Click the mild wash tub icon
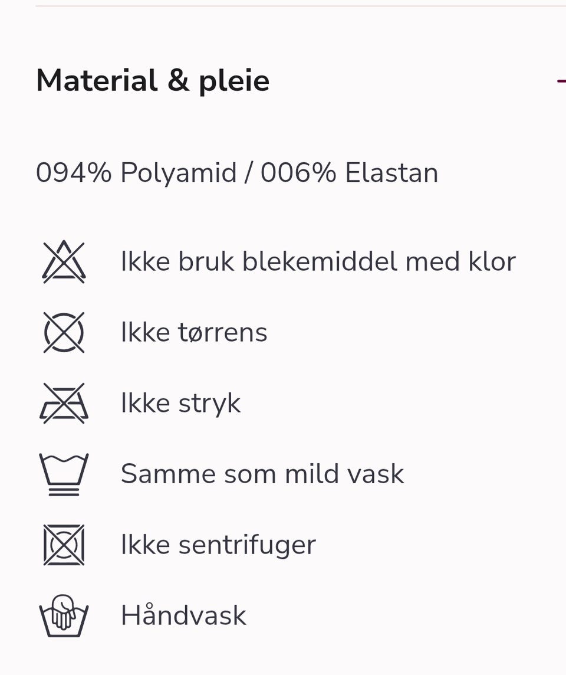 pyautogui.click(x=64, y=474)
